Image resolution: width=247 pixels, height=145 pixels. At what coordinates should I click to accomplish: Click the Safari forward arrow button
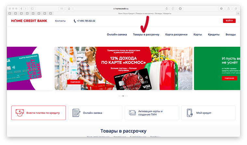click(26, 8)
